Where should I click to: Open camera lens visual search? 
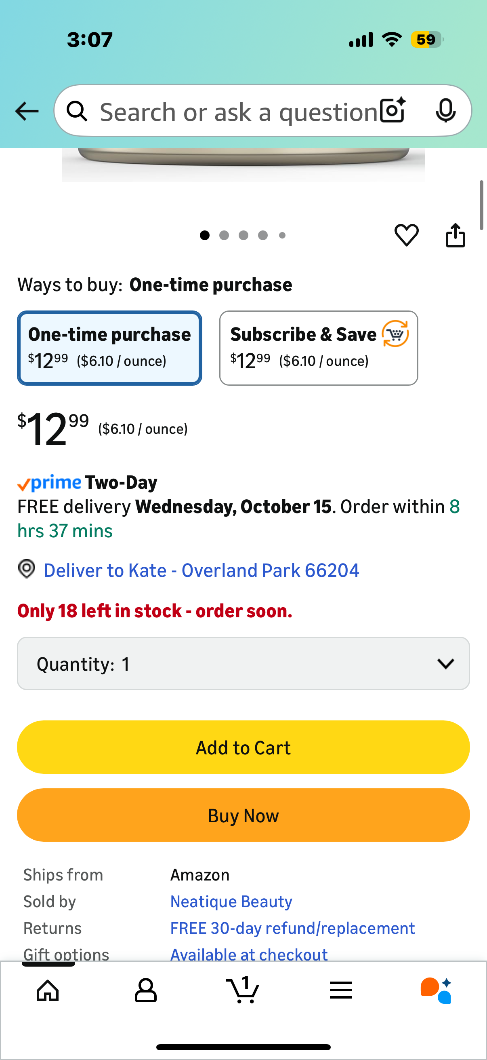click(393, 110)
